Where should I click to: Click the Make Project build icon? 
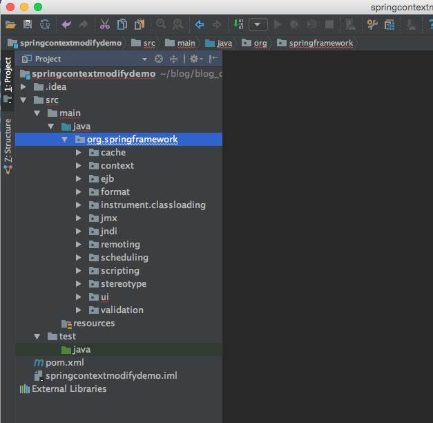click(238, 24)
